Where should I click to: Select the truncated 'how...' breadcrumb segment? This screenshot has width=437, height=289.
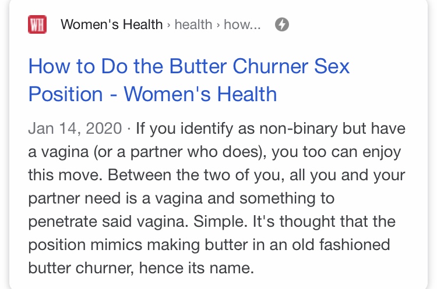tap(242, 24)
